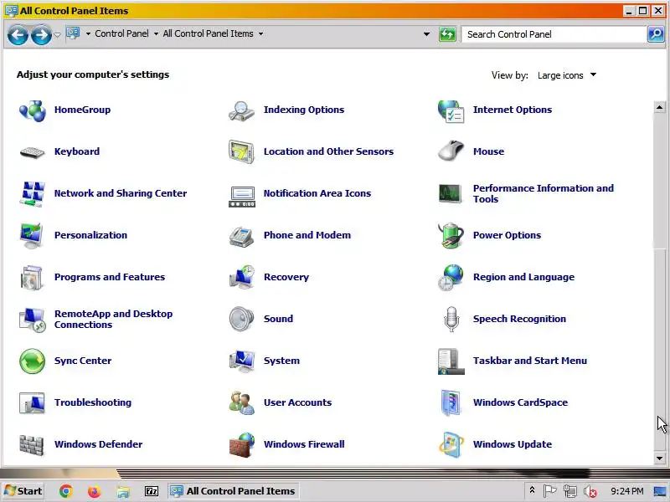Click in the Search Control Panel field
Image resolution: width=670 pixels, height=502 pixels.
point(554,34)
